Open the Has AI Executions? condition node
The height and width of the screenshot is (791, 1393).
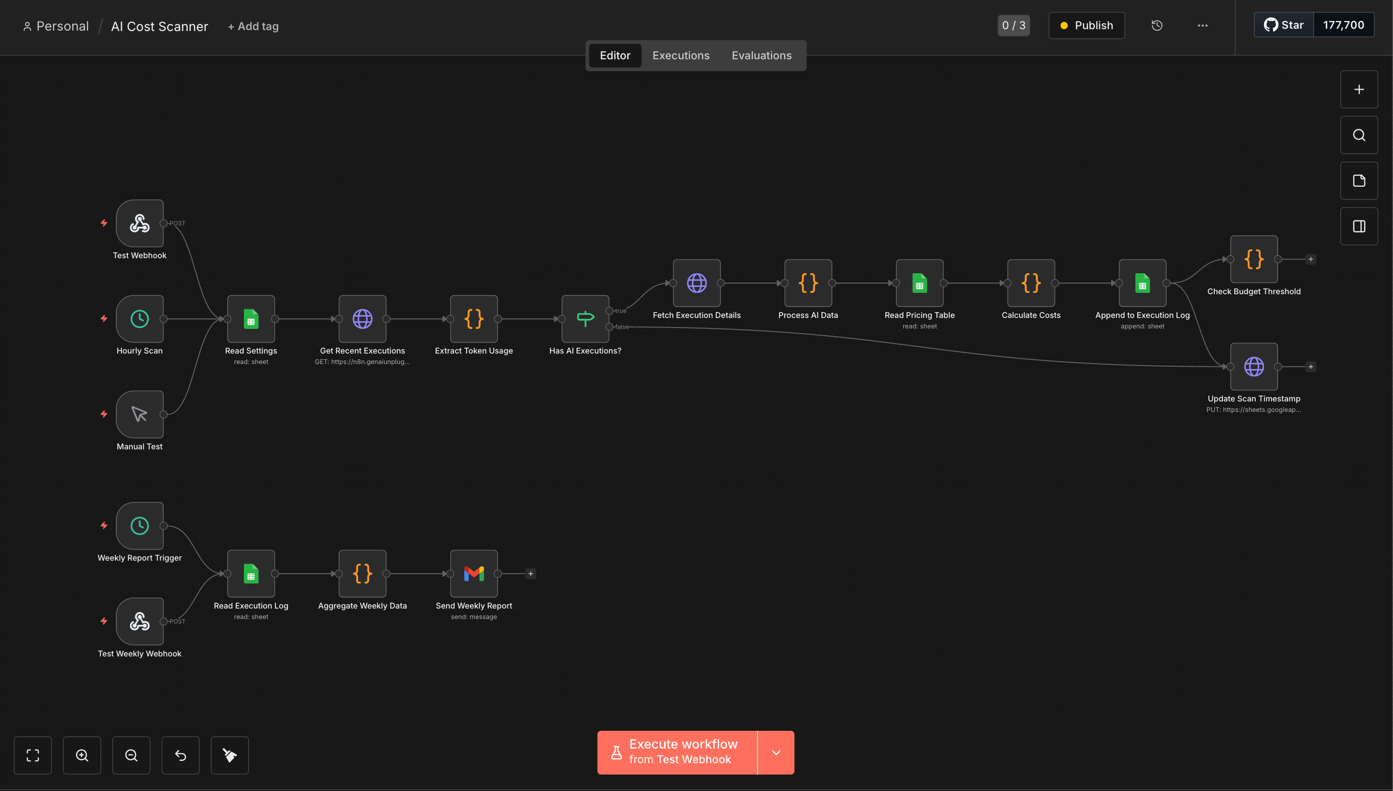click(585, 319)
